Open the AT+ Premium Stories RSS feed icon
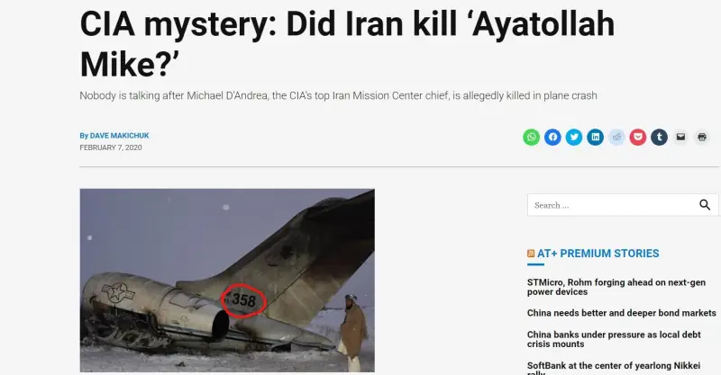 (x=531, y=254)
